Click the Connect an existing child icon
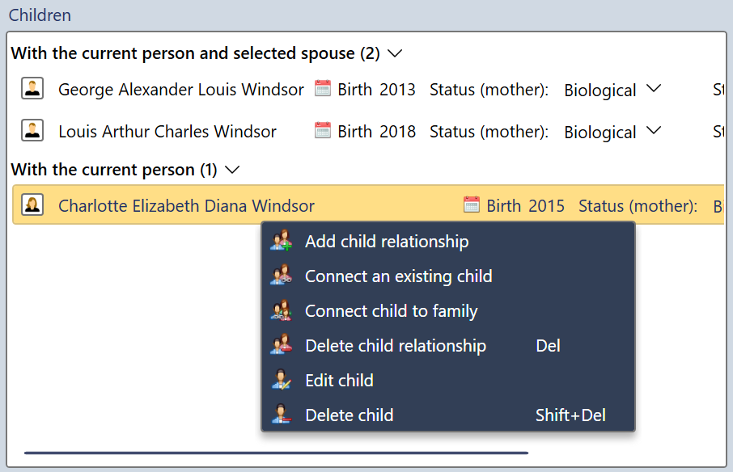 coord(282,276)
